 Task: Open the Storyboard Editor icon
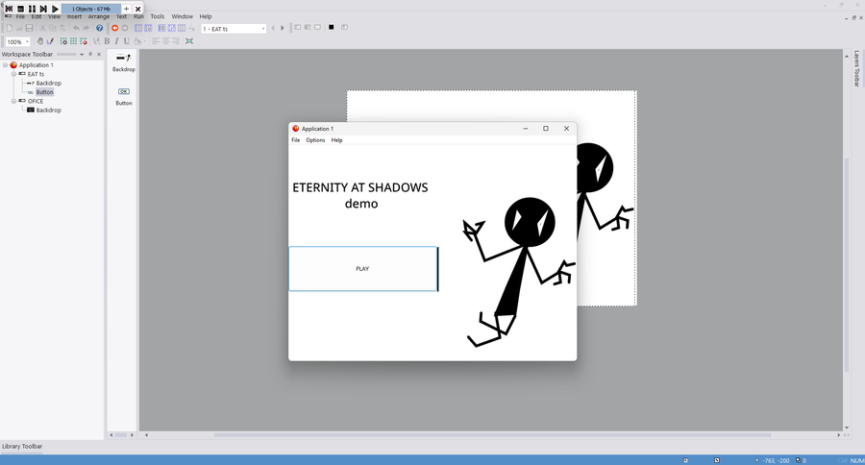[138, 28]
